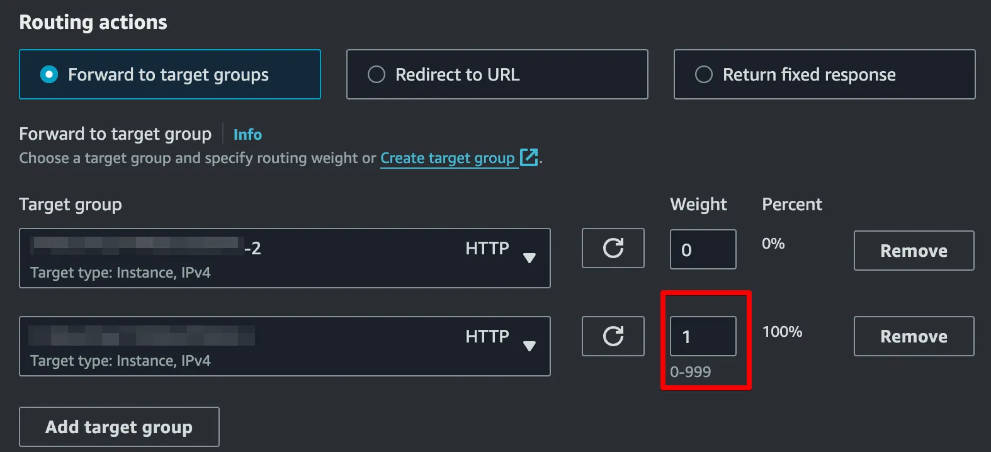This screenshot has height=452, width=991.
Task: Click the arrow icon on the second target group
Action: 529,346
